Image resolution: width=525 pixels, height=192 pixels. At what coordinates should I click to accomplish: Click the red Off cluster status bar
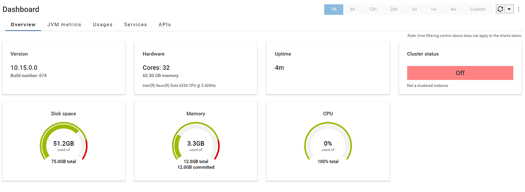[x=460, y=73]
